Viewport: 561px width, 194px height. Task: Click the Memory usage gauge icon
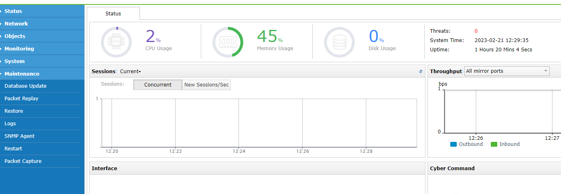coord(228,42)
